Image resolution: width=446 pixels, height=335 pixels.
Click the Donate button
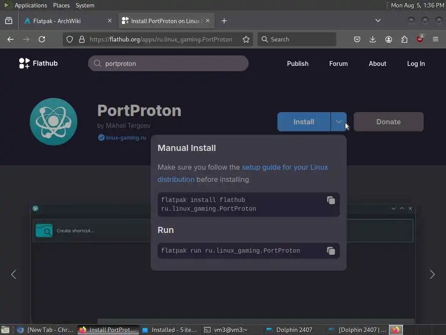[389, 122]
